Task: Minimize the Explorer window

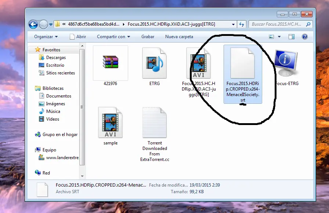Action: 282,14
